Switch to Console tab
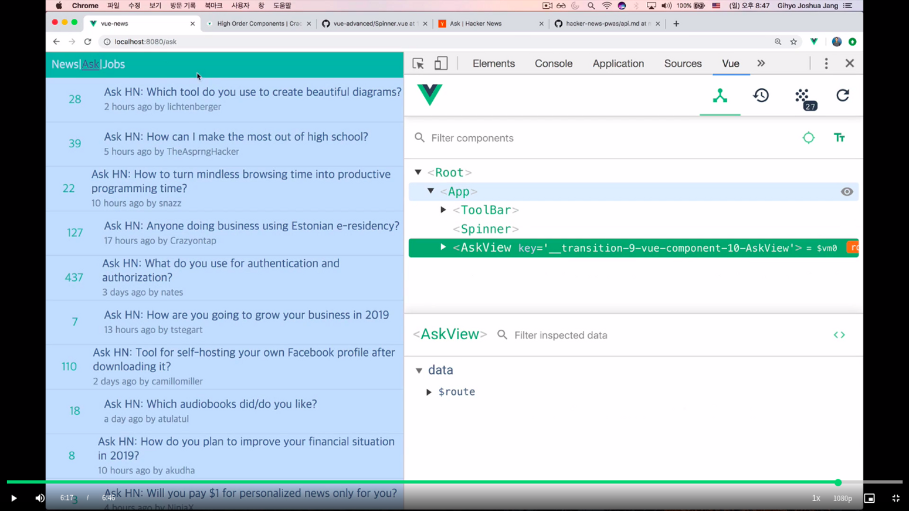Viewport: 909px width, 511px height. click(x=554, y=63)
